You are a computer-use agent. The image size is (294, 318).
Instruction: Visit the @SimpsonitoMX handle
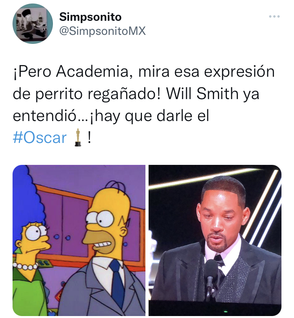click(102, 31)
